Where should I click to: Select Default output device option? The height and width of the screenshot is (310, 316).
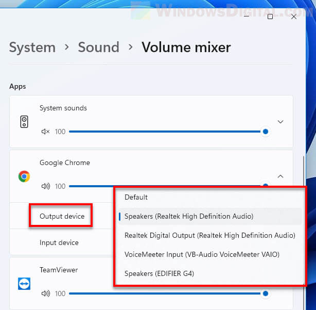pyautogui.click(x=210, y=197)
